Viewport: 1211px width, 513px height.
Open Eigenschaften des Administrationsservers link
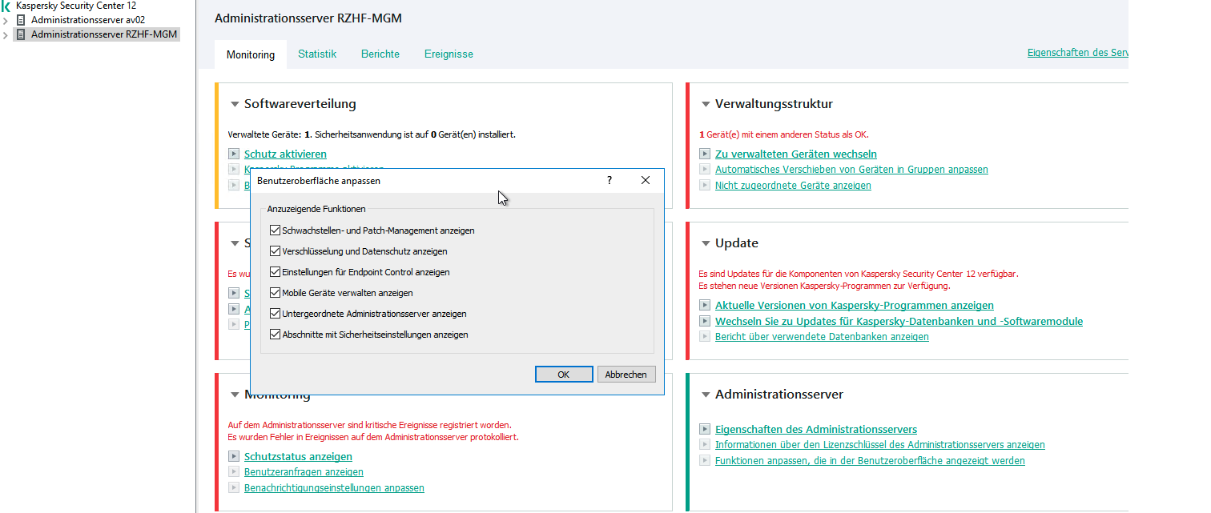[x=816, y=429]
